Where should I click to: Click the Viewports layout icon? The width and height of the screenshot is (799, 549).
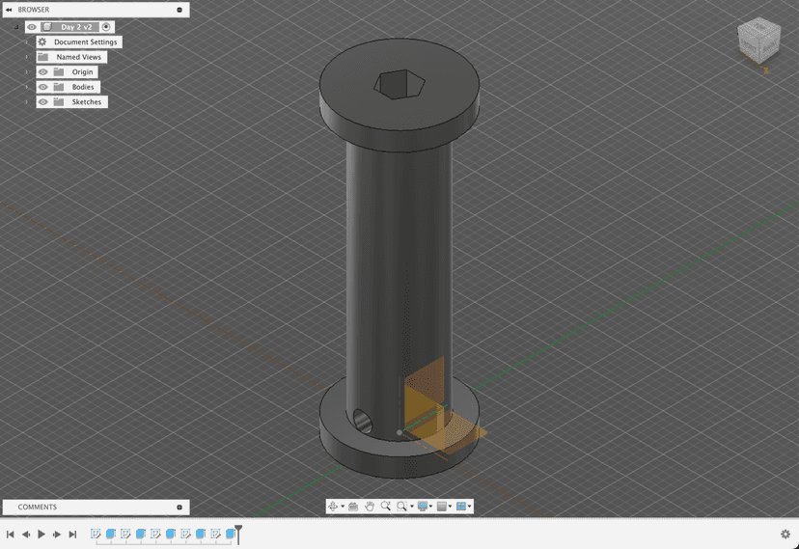pos(461,507)
